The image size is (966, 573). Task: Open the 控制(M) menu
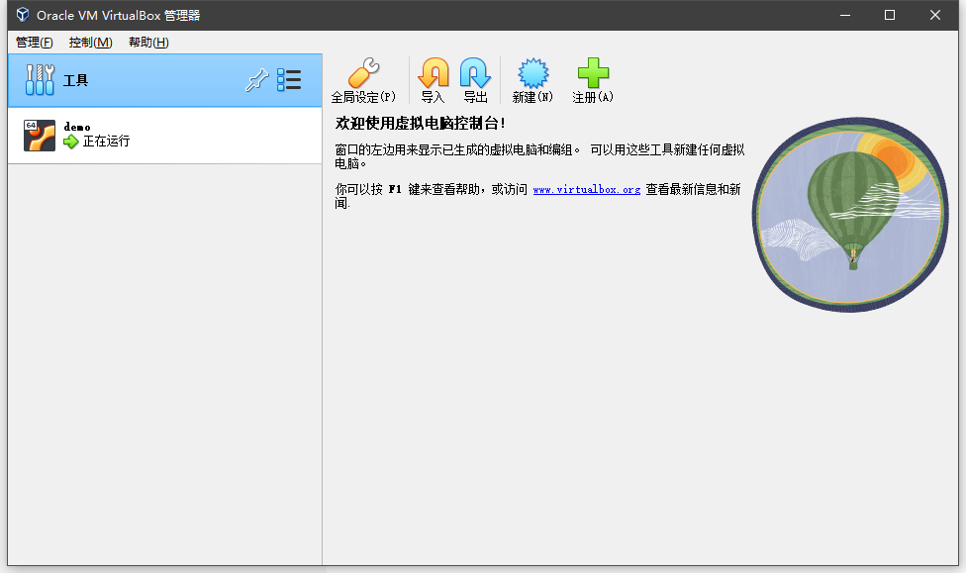pyautogui.click(x=91, y=42)
